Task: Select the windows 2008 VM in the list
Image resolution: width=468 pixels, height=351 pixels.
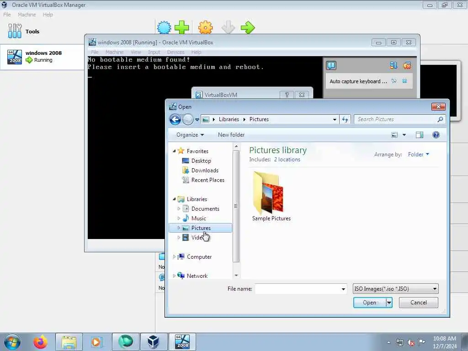Action: pos(42,57)
